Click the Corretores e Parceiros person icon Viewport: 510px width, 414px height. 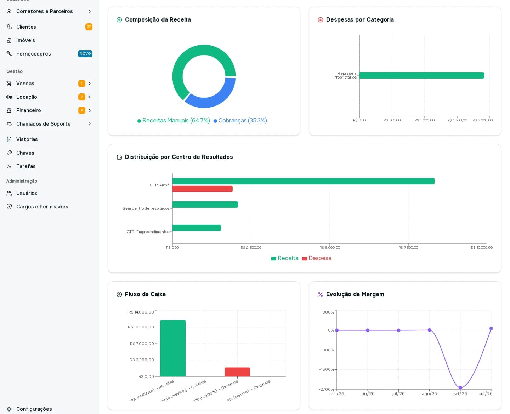9,11
